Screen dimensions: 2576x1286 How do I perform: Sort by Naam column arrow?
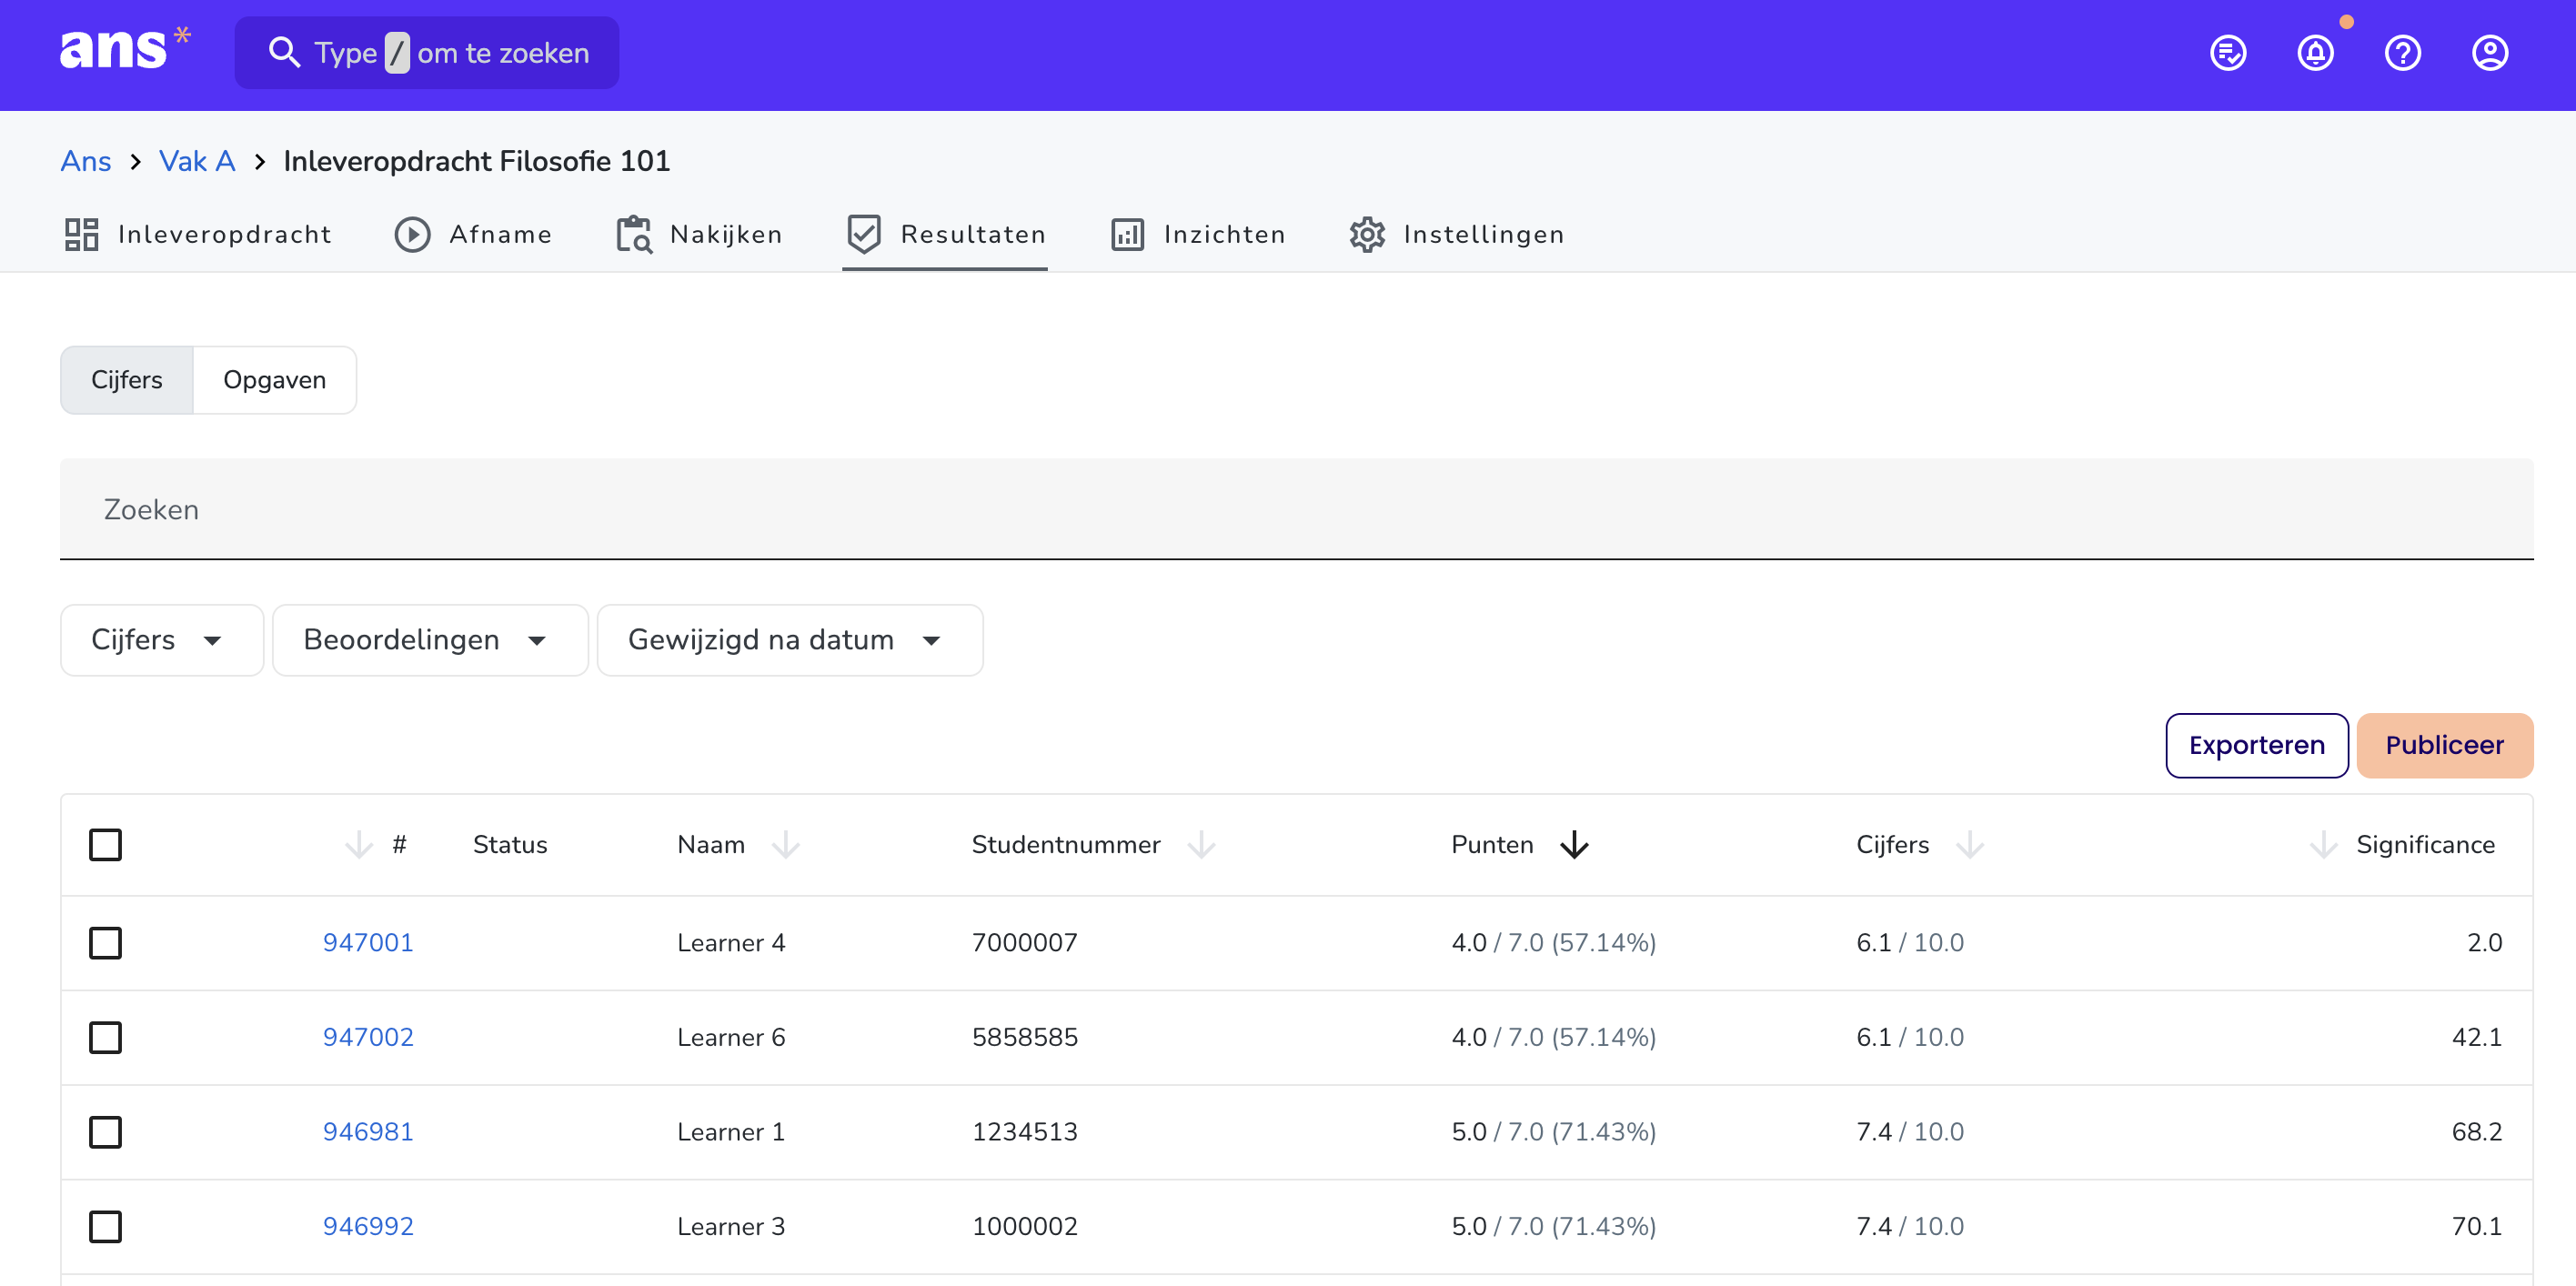[x=786, y=845]
